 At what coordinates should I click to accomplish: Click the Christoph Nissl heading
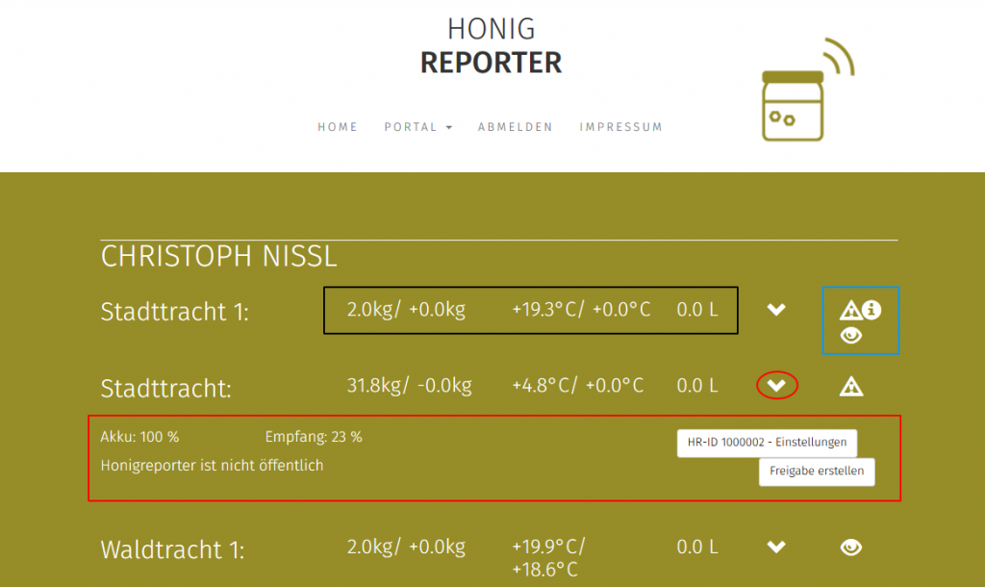[218, 257]
